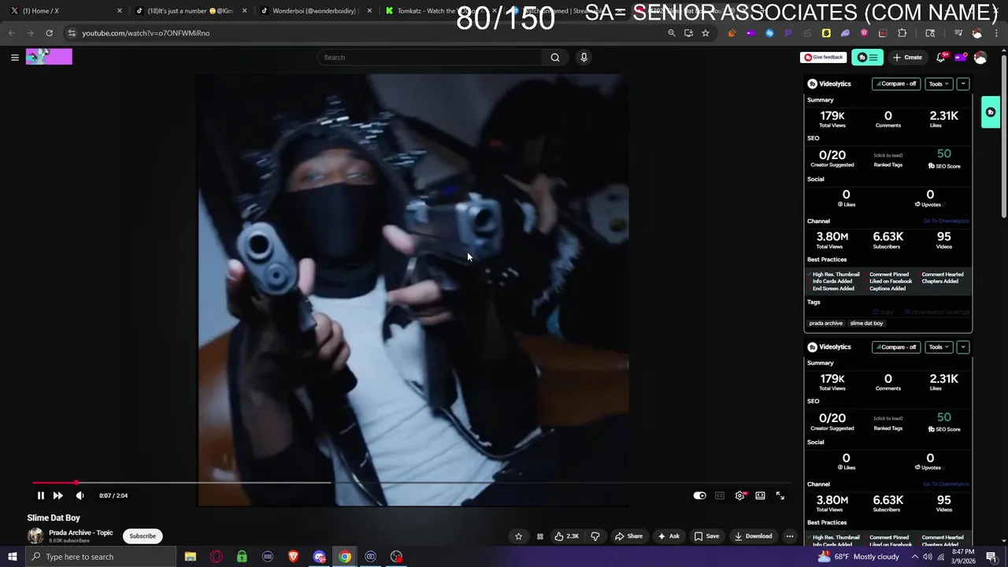Open the Chrome three-dot menu
The width and height of the screenshot is (1008, 567).
click(995, 33)
